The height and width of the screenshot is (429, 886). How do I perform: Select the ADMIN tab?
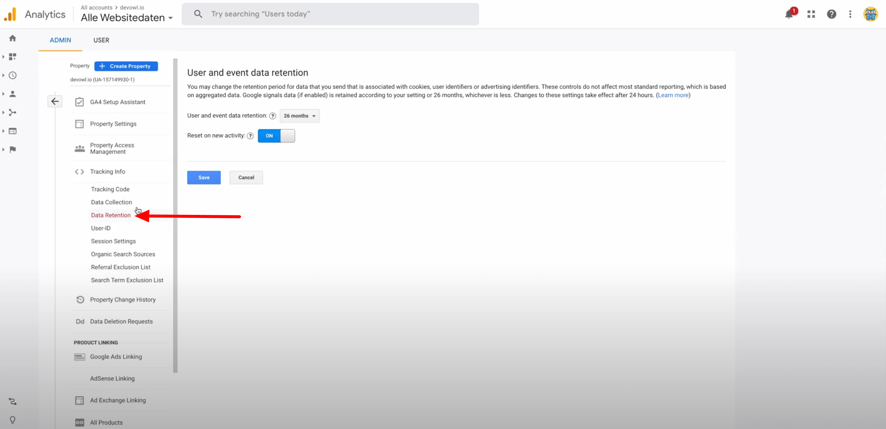tap(60, 40)
